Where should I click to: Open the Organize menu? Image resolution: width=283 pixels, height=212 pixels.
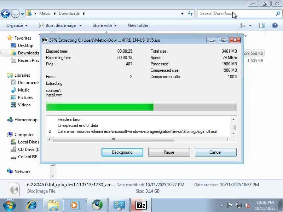(17, 25)
